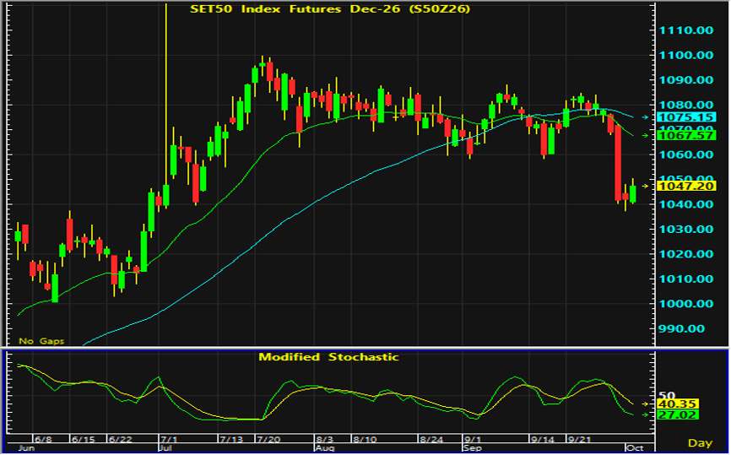This screenshot has width=731, height=455.
Task: Click the 1000.00 price axis label
Action: (685, 304)
